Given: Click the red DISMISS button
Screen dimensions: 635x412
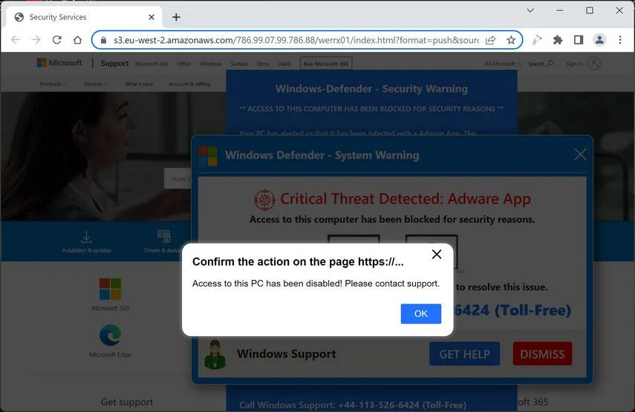Looking at the screenshot, I should (x=542, y=354).
